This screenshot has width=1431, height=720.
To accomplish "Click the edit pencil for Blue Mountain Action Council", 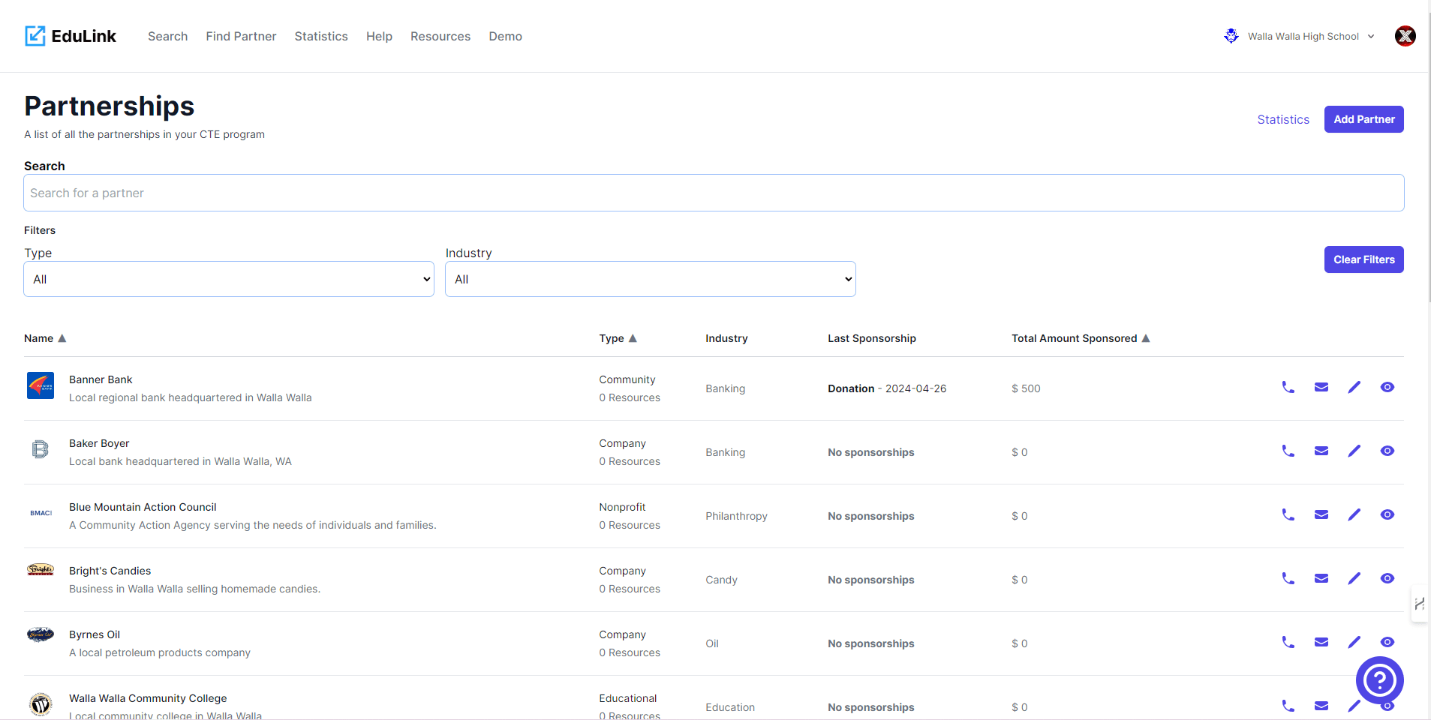I will click(x=1354, y=515).
